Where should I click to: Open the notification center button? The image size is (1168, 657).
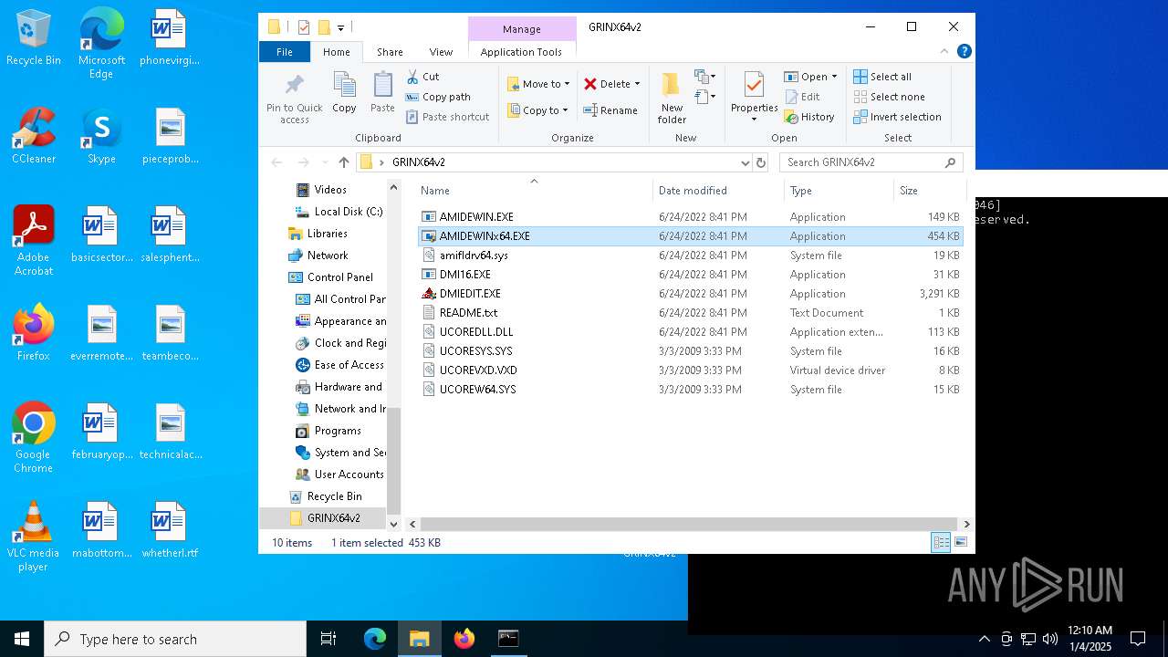[x=1138, y=639]
